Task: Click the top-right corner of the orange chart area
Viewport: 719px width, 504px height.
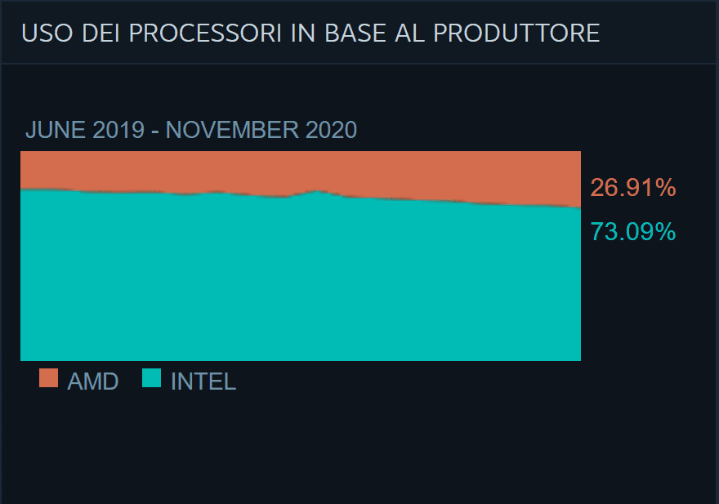Action: tap(577, 154)
